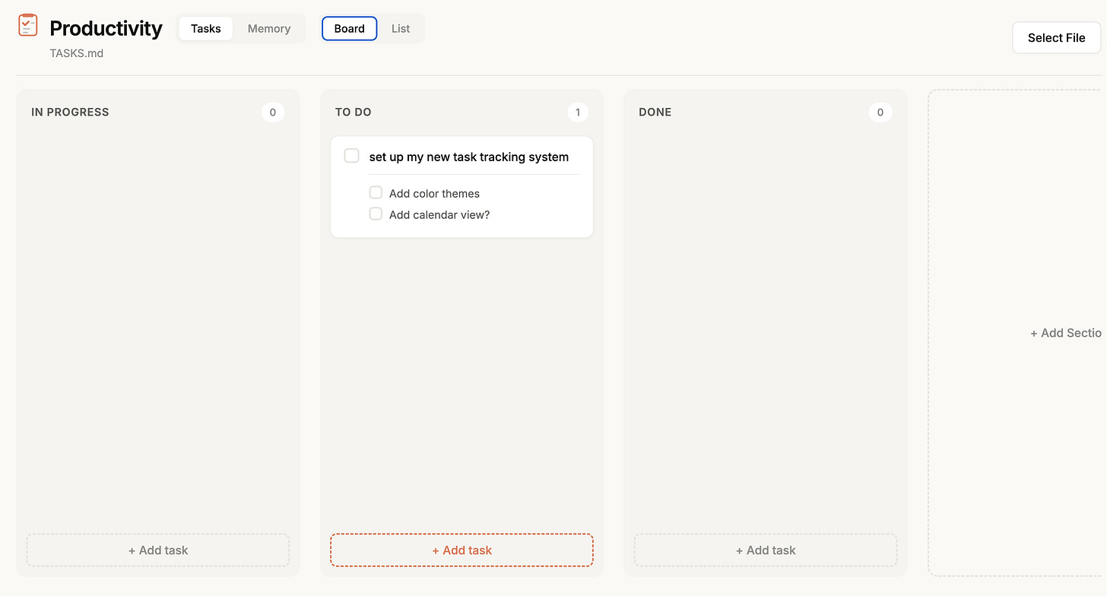Check the "Add calendar view?" subtask

coord(376,214)
